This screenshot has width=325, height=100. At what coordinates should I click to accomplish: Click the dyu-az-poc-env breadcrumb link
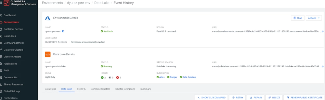pyautogui.click(x=79, y=3)
